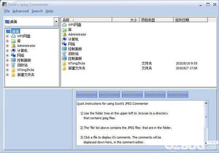
Task: Open the Help menu
Action: (x=49, y=11)
